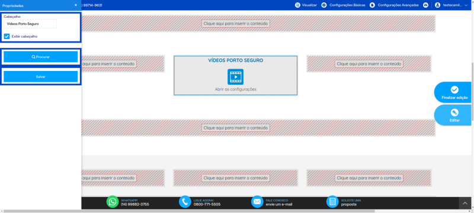Click the horizontal scrollbar at the bottom
The width and height of the screenshot is (474, 213).
[187, 211]
